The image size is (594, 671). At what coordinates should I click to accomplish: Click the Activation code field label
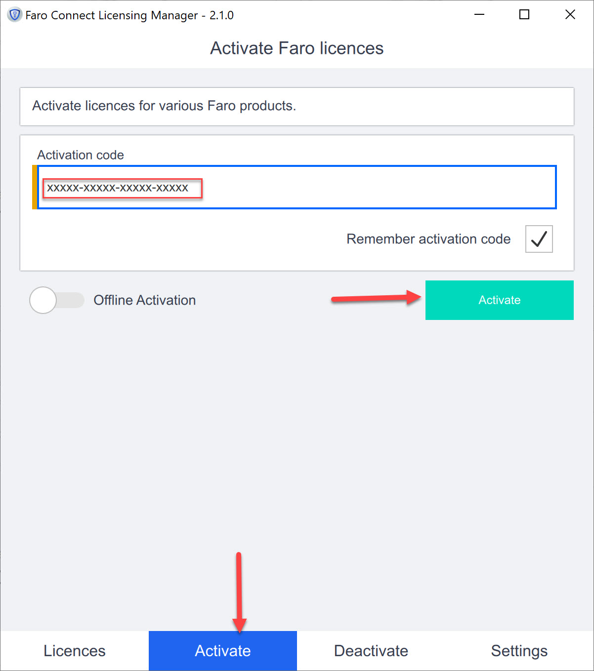pos(81,155)
